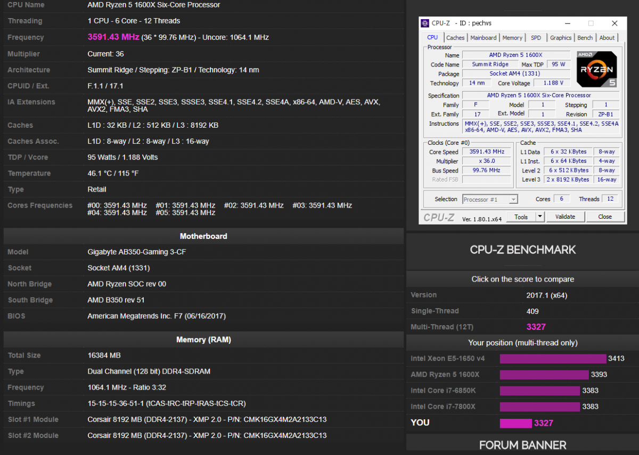
Task: Click the CPU-Z BENCHMARK heading
Action: [x=523, y=250]
